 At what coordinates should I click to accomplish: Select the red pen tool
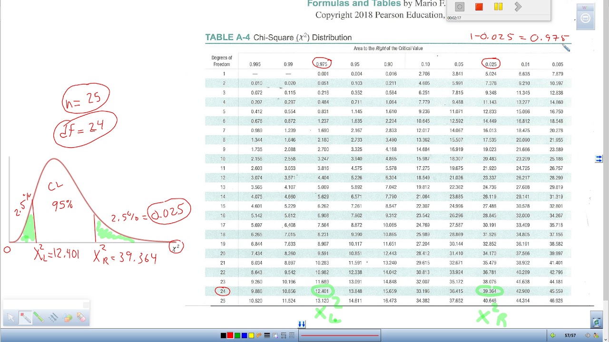(25, 318)
